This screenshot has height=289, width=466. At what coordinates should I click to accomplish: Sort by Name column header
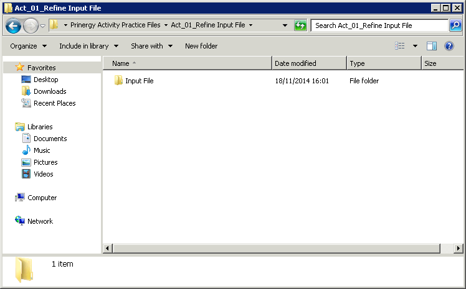tap(188, 63)
